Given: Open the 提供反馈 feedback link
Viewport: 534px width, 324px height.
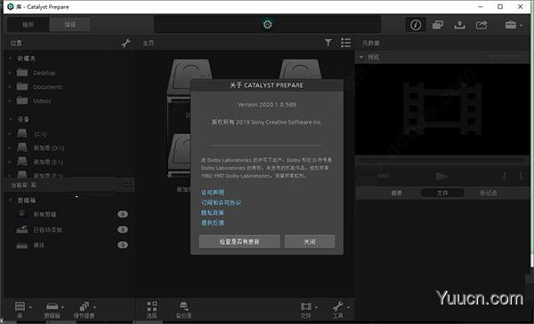Looking at the screenshot, I should [x=213, y=223].
